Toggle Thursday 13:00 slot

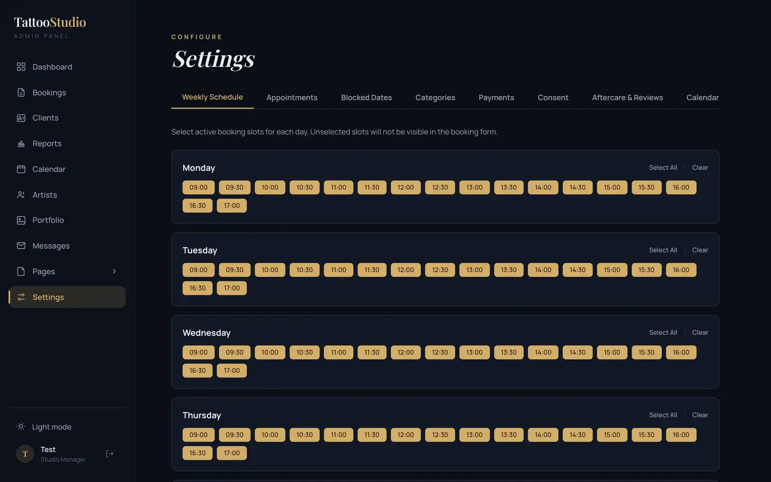(475, 435)
